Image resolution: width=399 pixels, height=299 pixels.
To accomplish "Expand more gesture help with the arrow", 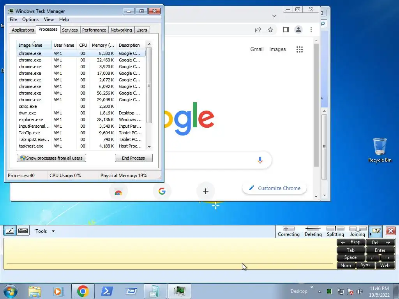I will (x=371, y=234).
